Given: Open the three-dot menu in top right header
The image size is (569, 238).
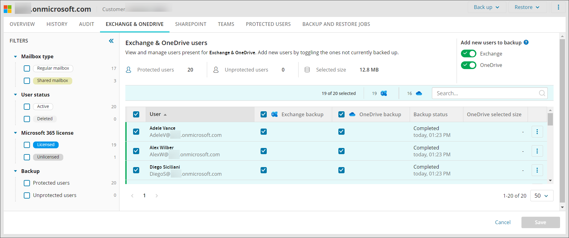Looking at the screenshot, I should pos(558,7).
